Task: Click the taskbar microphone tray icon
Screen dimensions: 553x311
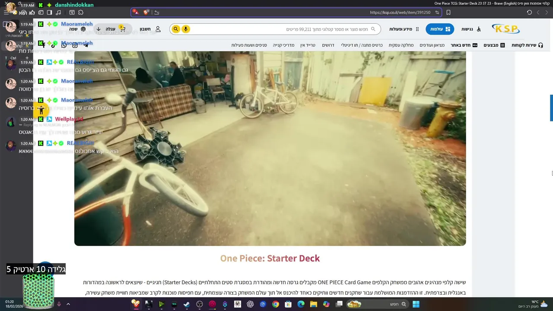Action: (x=59, y=304)
